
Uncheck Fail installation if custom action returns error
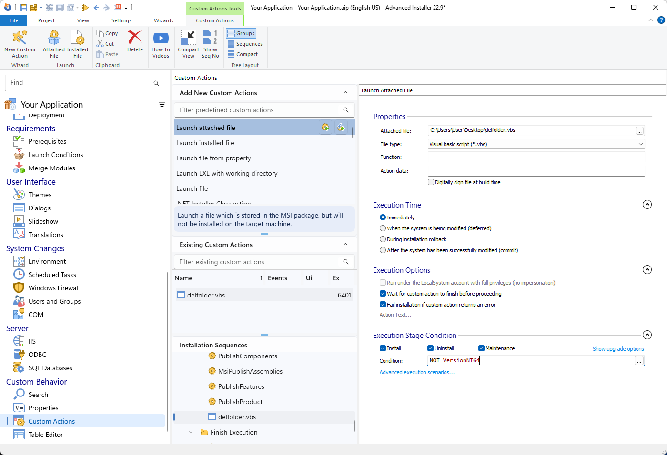pos(383,305)
